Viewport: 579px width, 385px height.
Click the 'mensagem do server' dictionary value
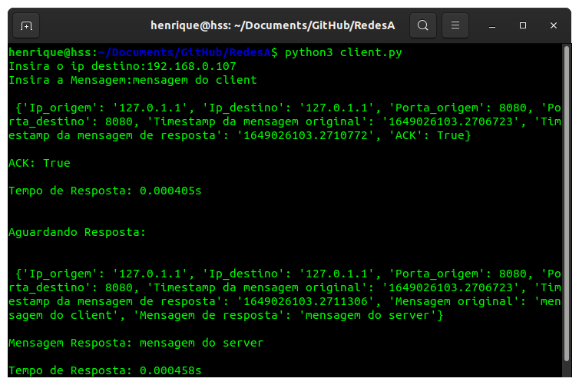pos(368,315)
